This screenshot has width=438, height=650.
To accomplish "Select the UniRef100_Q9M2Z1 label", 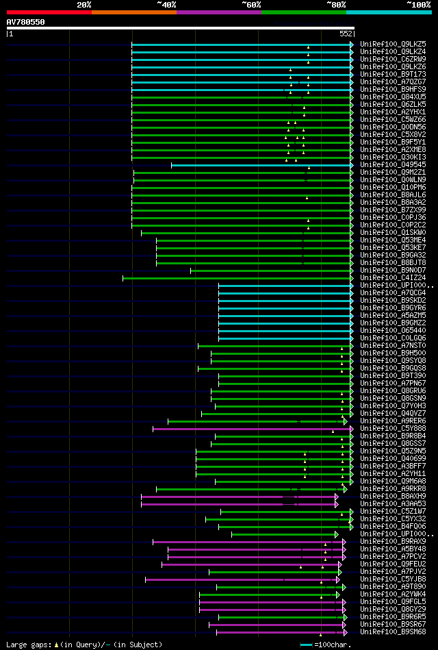I will click(394, 173).
